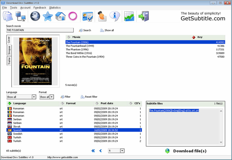Click the Search button
This screenshot has height=160, width=232.
pos(85,30)
